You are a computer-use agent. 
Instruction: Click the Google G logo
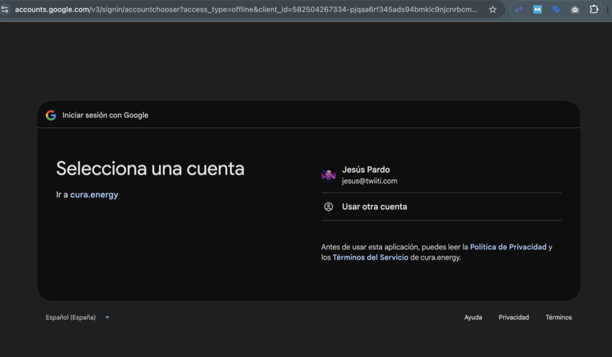pos(51,115)
